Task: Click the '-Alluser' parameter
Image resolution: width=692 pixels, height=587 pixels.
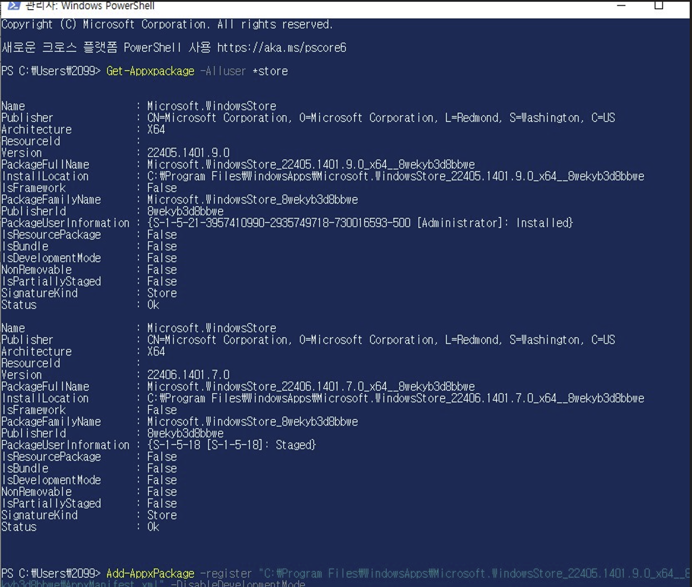Action: [223, 71]
